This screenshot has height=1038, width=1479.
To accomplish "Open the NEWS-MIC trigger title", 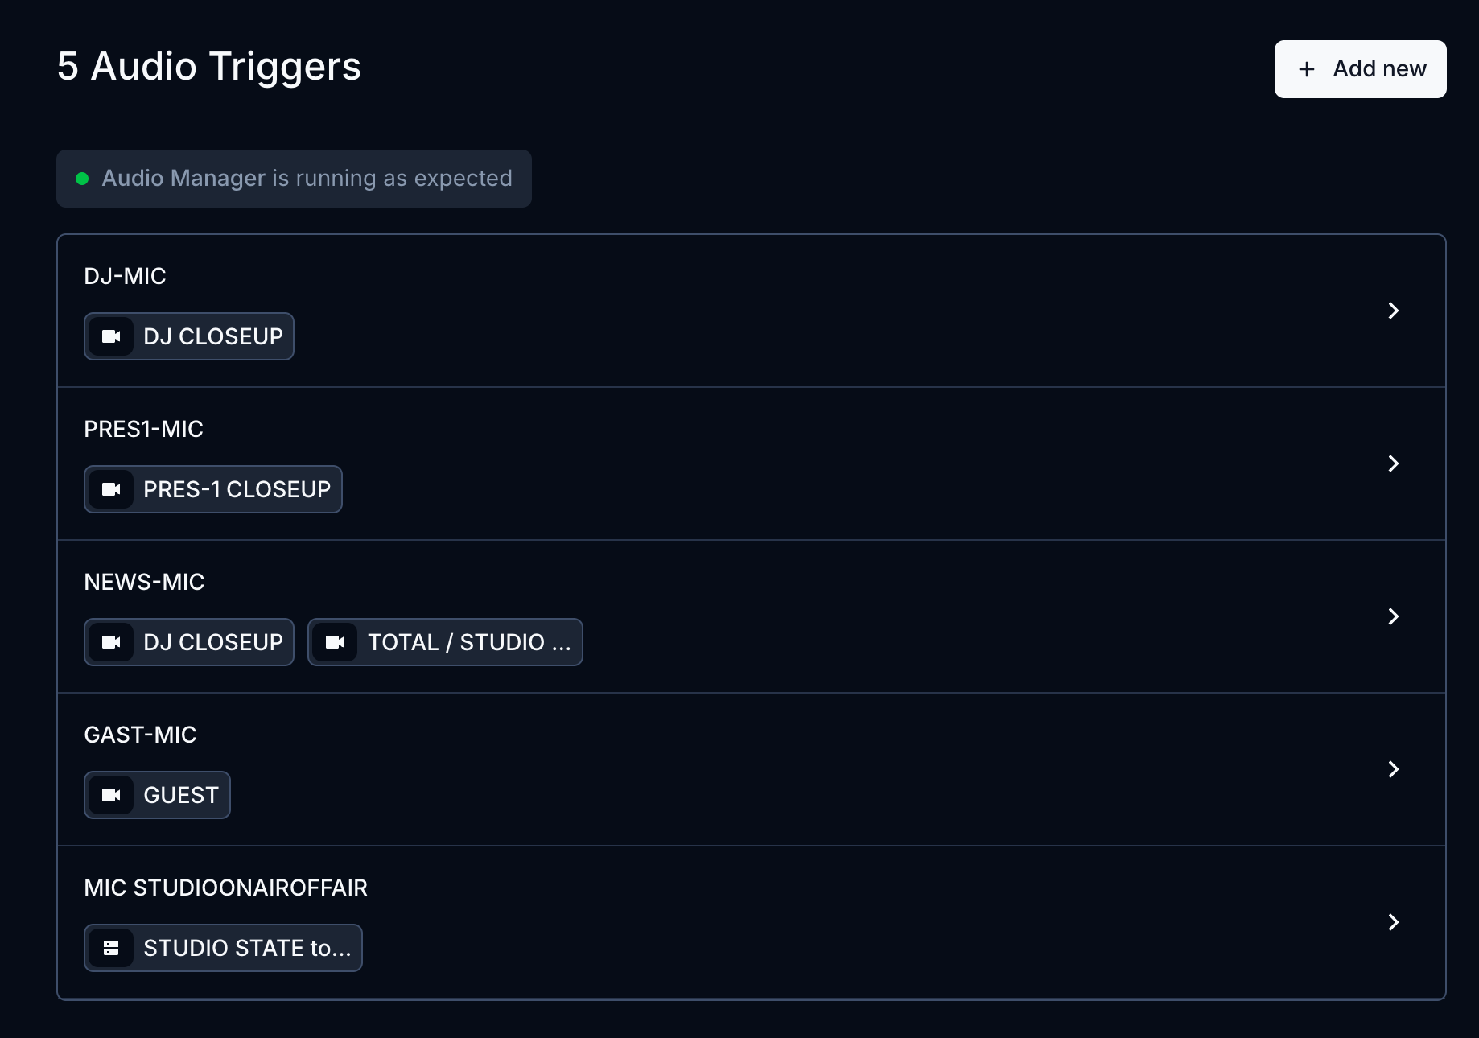I will (144, 582).
